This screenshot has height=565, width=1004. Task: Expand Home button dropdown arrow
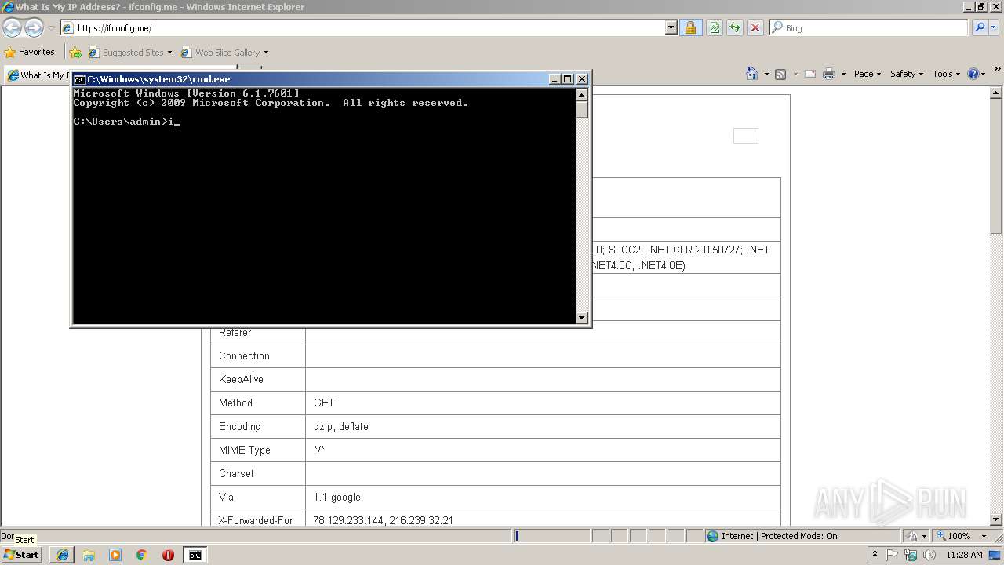point(766,74)
